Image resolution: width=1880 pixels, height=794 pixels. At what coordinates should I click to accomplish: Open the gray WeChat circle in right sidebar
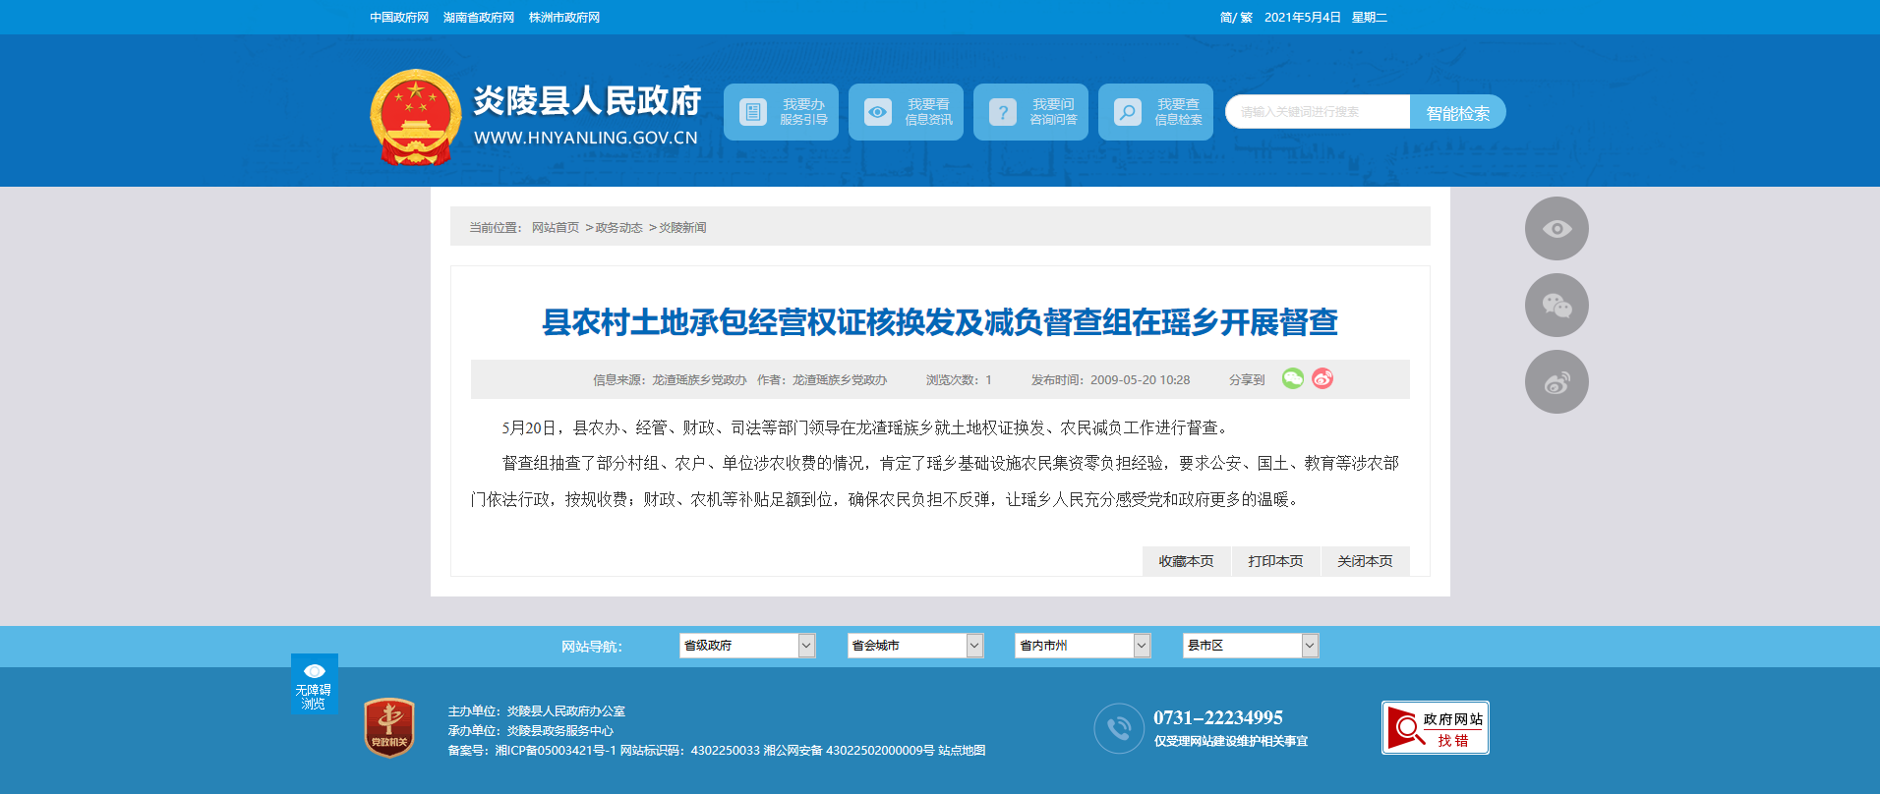tap(1557, 306)
